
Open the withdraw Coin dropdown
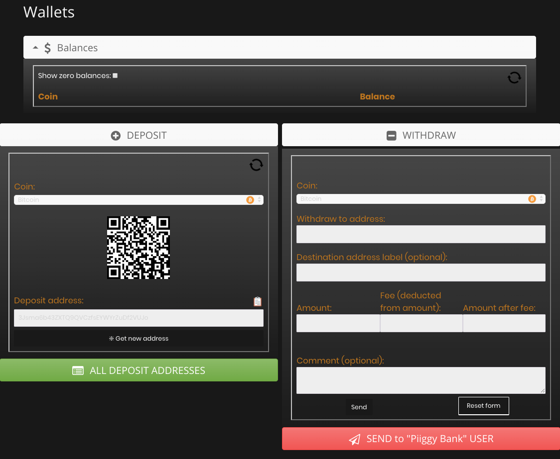(420, 199)
